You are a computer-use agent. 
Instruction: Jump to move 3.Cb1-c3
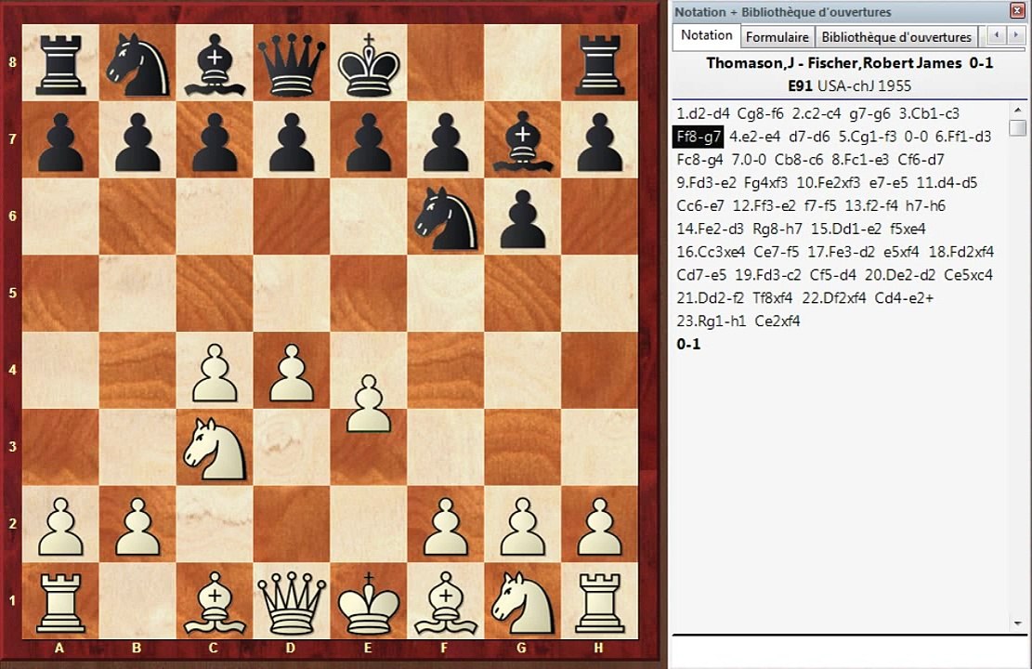click(929, 113)
